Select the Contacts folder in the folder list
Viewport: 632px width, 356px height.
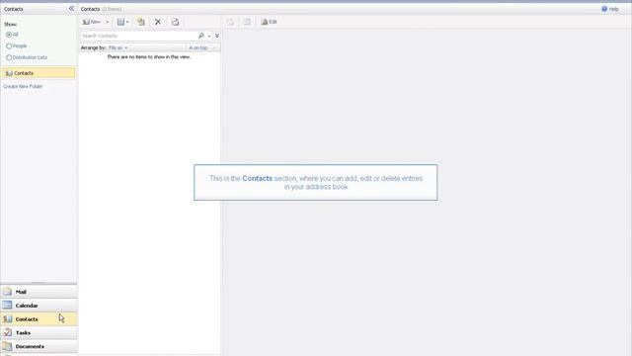point(39,73)
